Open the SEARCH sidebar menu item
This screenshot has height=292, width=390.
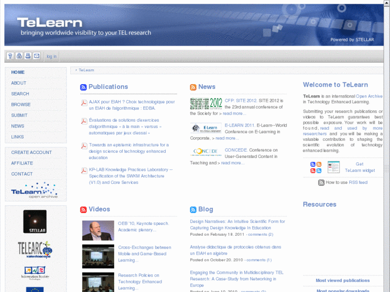click(x=20, y=94)
